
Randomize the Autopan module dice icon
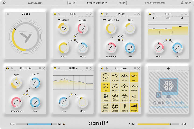pyautogui.click(x=138, y=68)
